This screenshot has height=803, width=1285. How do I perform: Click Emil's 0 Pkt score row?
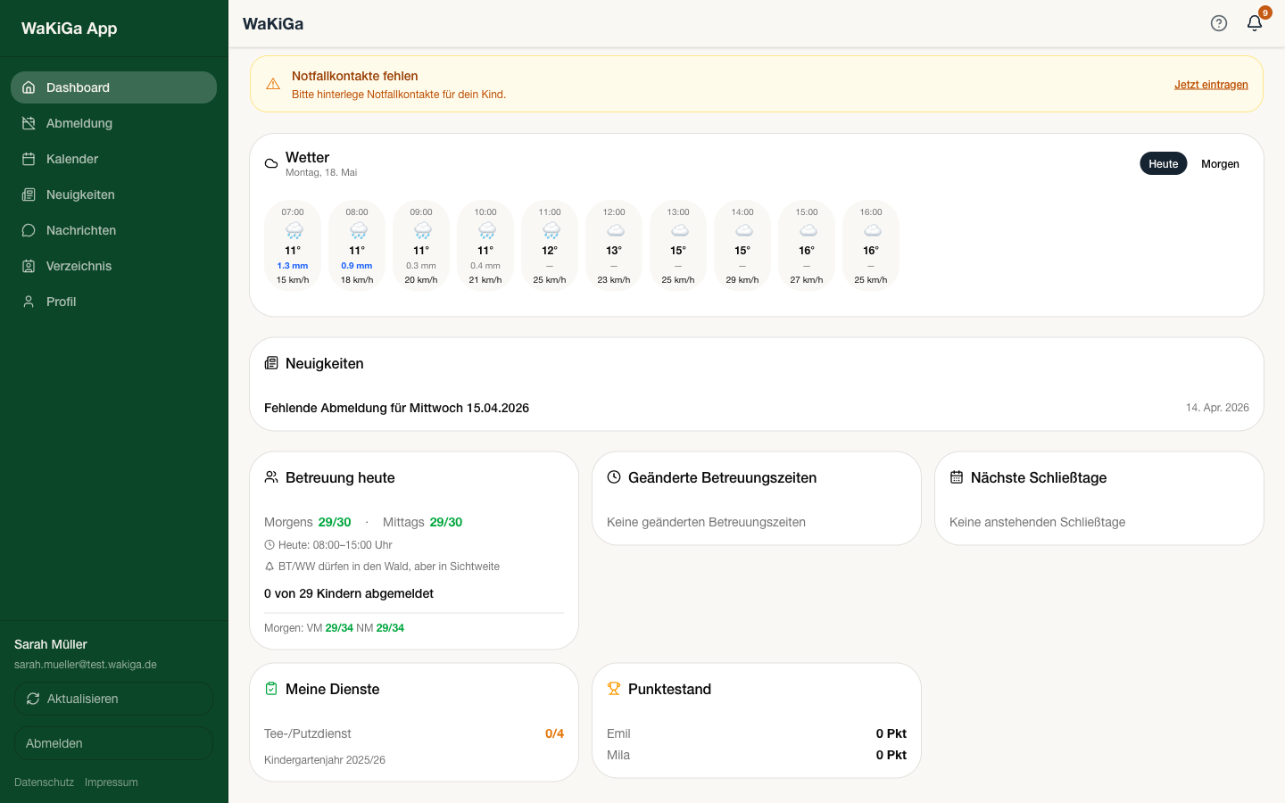tap(757, 733)
